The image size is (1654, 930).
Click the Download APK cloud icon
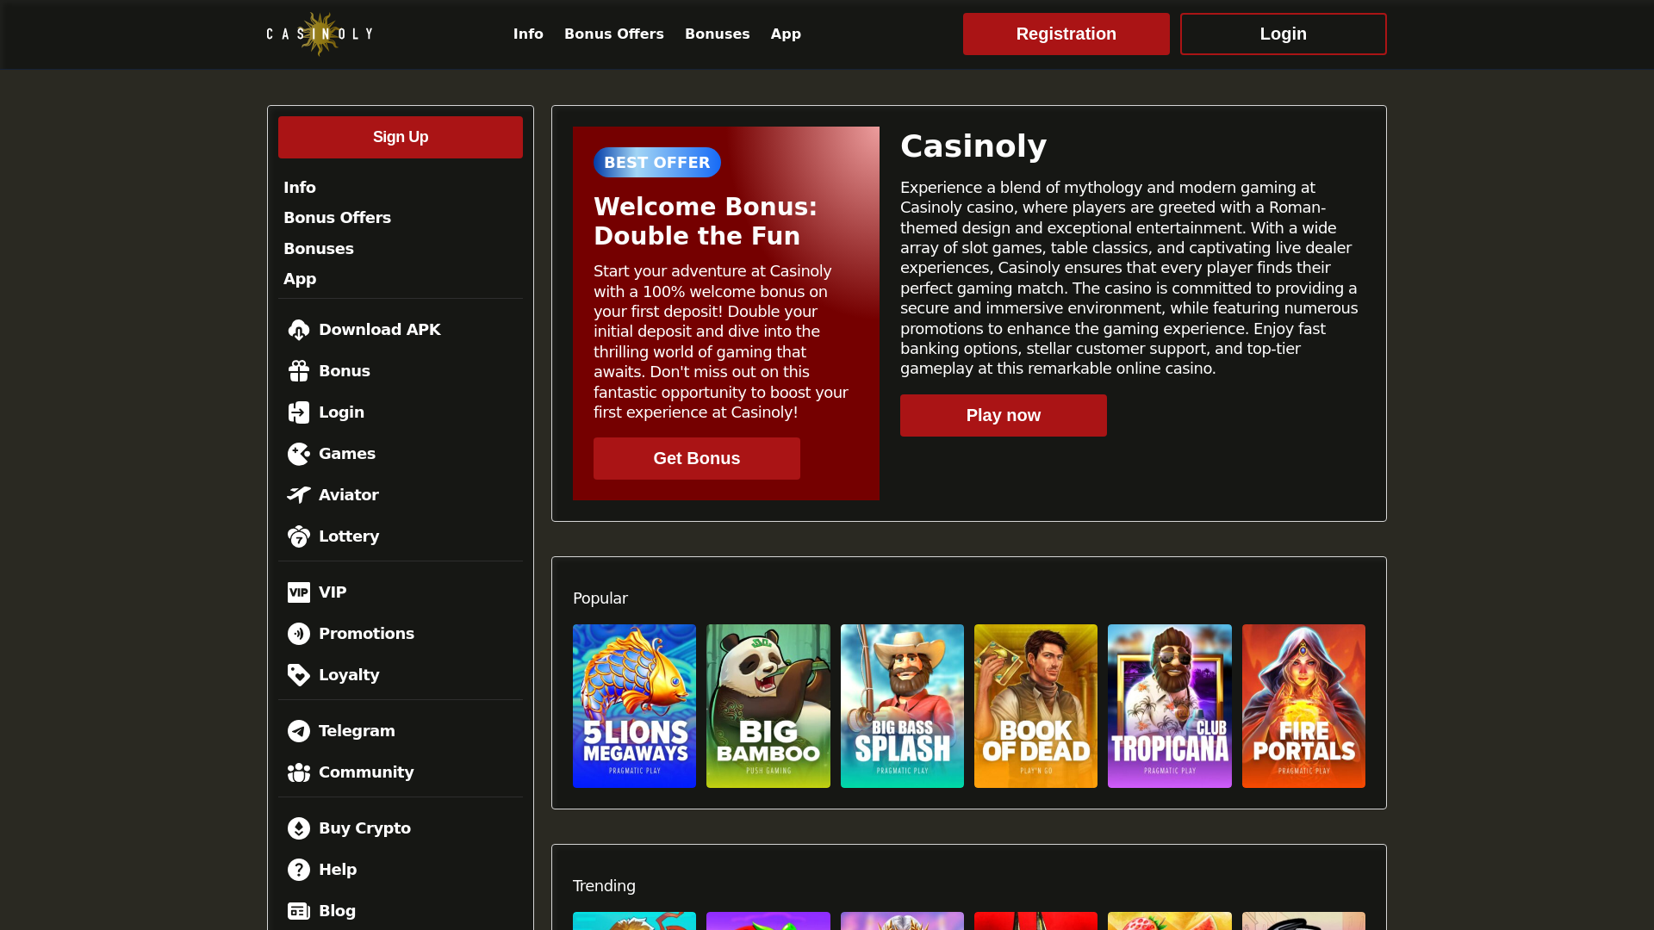[299, 330]
